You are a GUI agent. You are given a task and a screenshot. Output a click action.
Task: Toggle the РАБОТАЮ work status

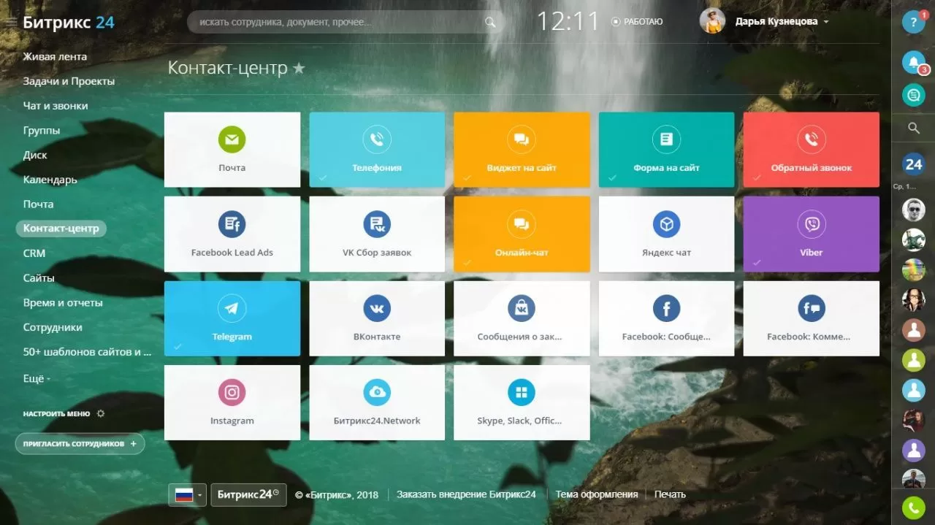637,22
